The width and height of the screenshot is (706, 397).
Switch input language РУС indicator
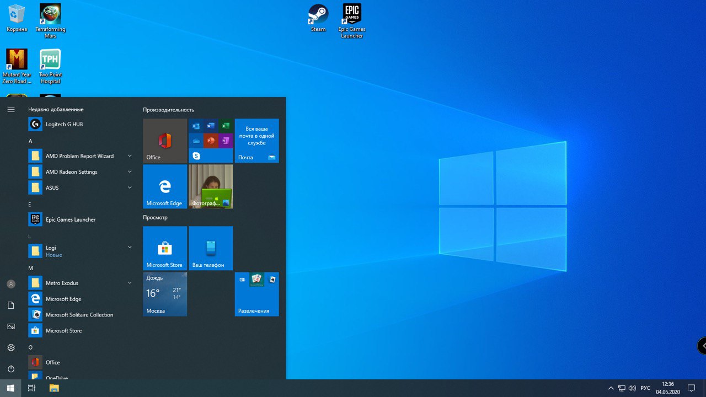(x=645, y=388)
